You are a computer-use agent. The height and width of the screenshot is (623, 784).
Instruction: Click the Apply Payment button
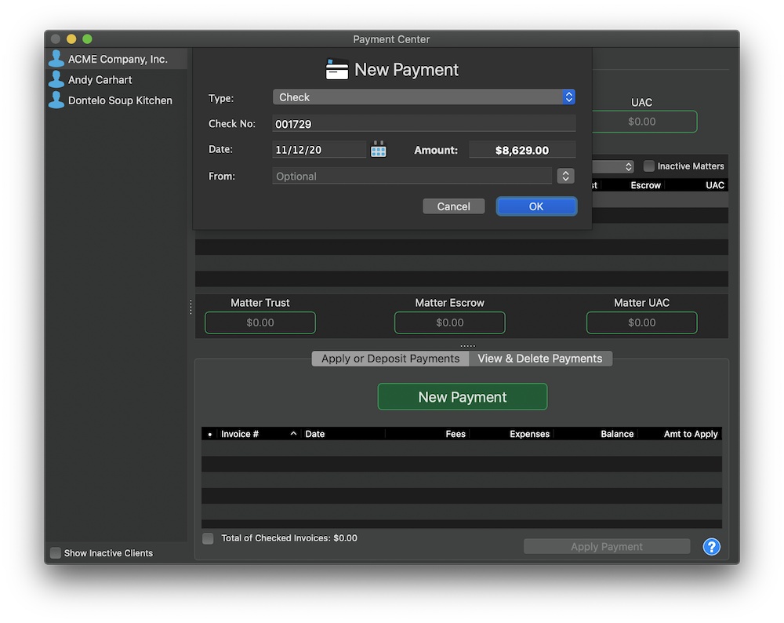(607, 546)
